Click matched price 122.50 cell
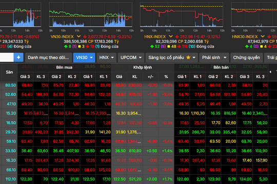The width and height of the screenshot is (277, 184). pos(120,179)
